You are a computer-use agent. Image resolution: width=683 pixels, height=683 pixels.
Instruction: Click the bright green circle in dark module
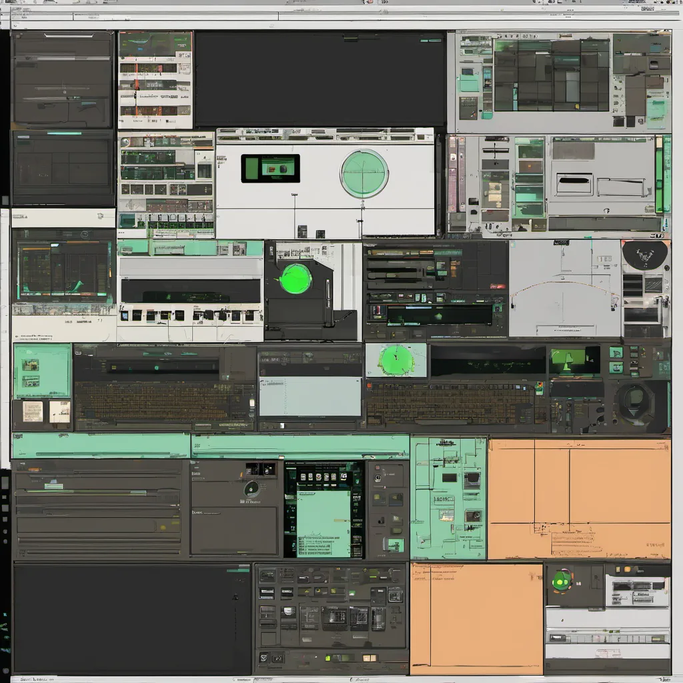click(295, 279)
